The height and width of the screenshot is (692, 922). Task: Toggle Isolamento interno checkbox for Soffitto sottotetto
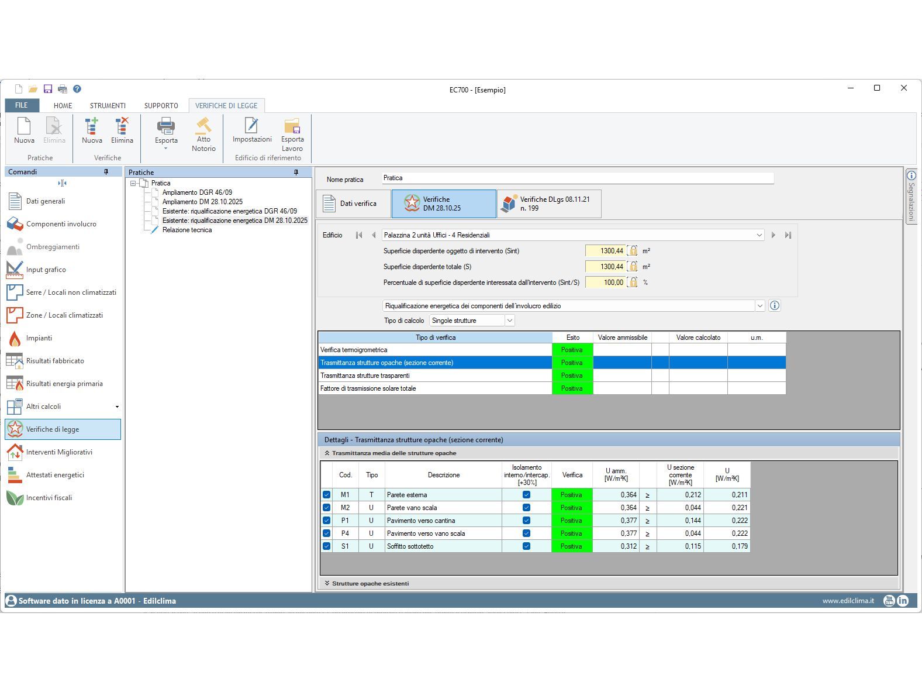pyautogui.click(x=526, y=546)
